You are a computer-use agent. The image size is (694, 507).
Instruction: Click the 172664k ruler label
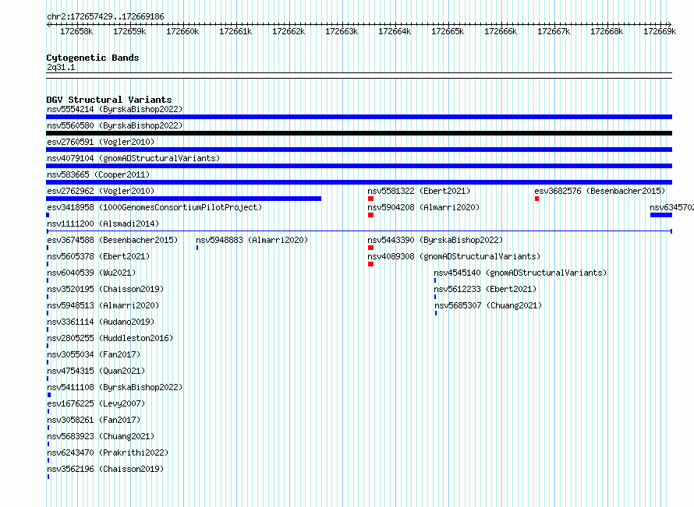point(395,31)
